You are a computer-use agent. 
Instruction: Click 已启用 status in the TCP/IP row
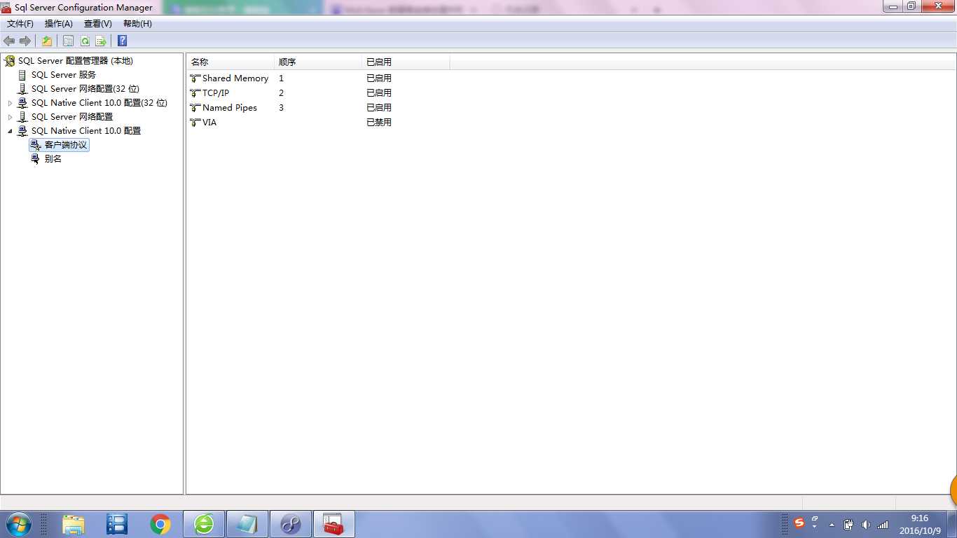coord(379,93)
